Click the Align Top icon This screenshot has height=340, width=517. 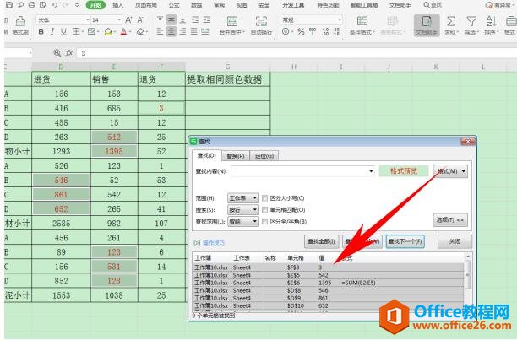(160, 19)
